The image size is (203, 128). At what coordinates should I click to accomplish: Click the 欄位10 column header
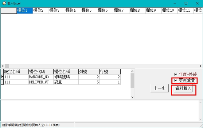170,10
